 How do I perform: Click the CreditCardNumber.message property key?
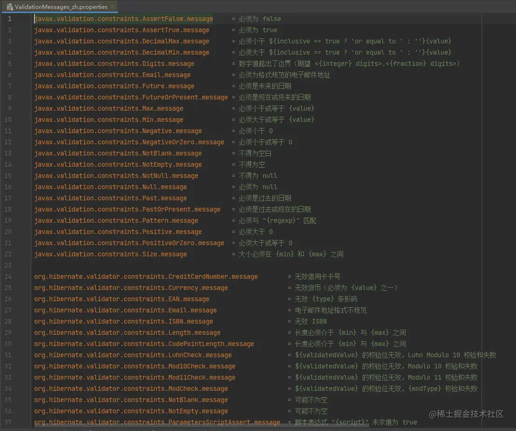[x=145, y=276]
